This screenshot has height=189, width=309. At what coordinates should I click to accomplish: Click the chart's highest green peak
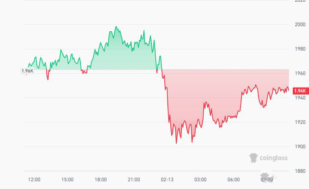[116, 27]
